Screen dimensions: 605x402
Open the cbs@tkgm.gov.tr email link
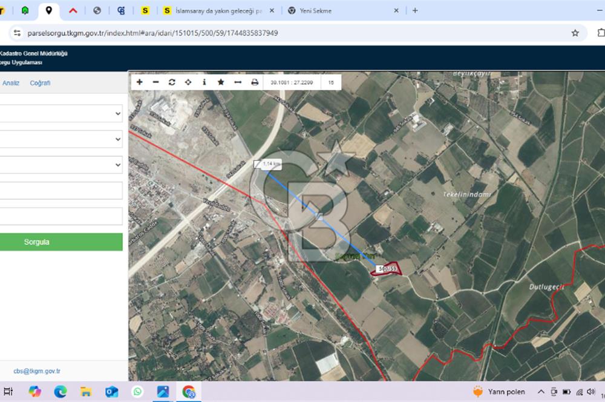click(36, 371)
